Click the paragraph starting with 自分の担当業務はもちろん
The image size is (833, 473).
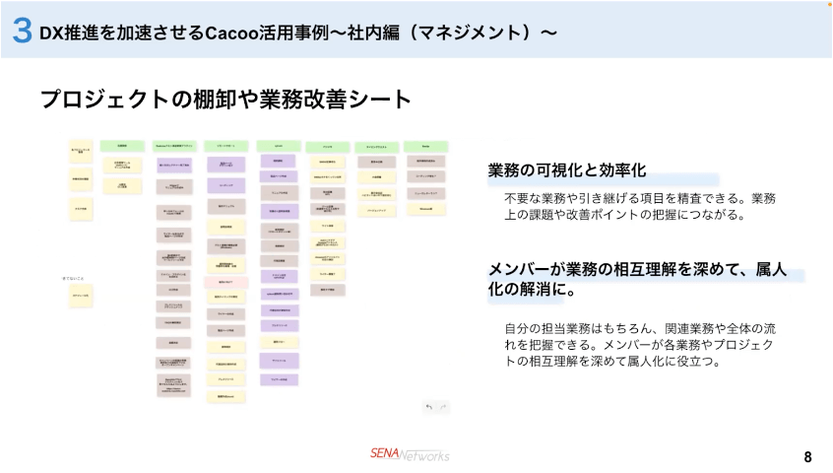640,344
